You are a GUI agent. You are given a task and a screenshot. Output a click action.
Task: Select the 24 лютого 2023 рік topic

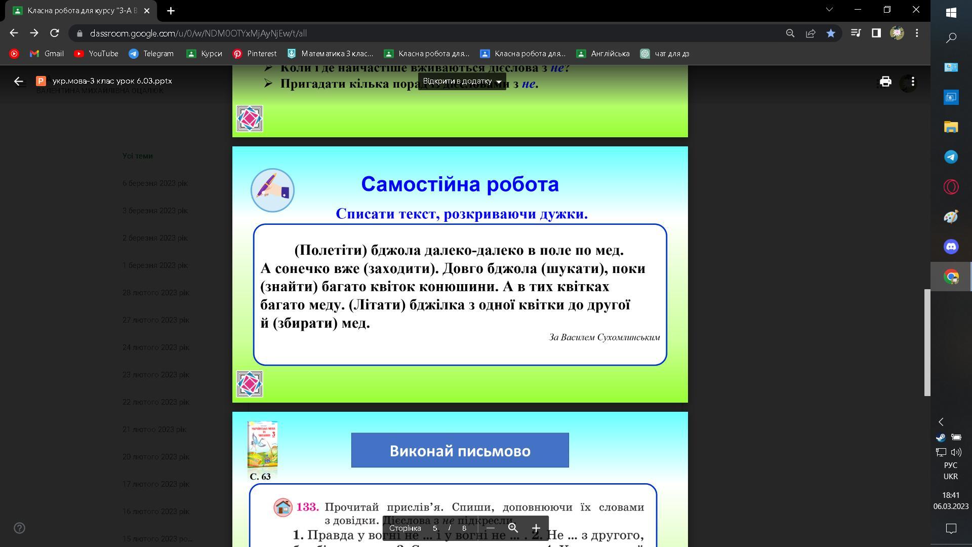pyautogui.click(x=155, y=347)
